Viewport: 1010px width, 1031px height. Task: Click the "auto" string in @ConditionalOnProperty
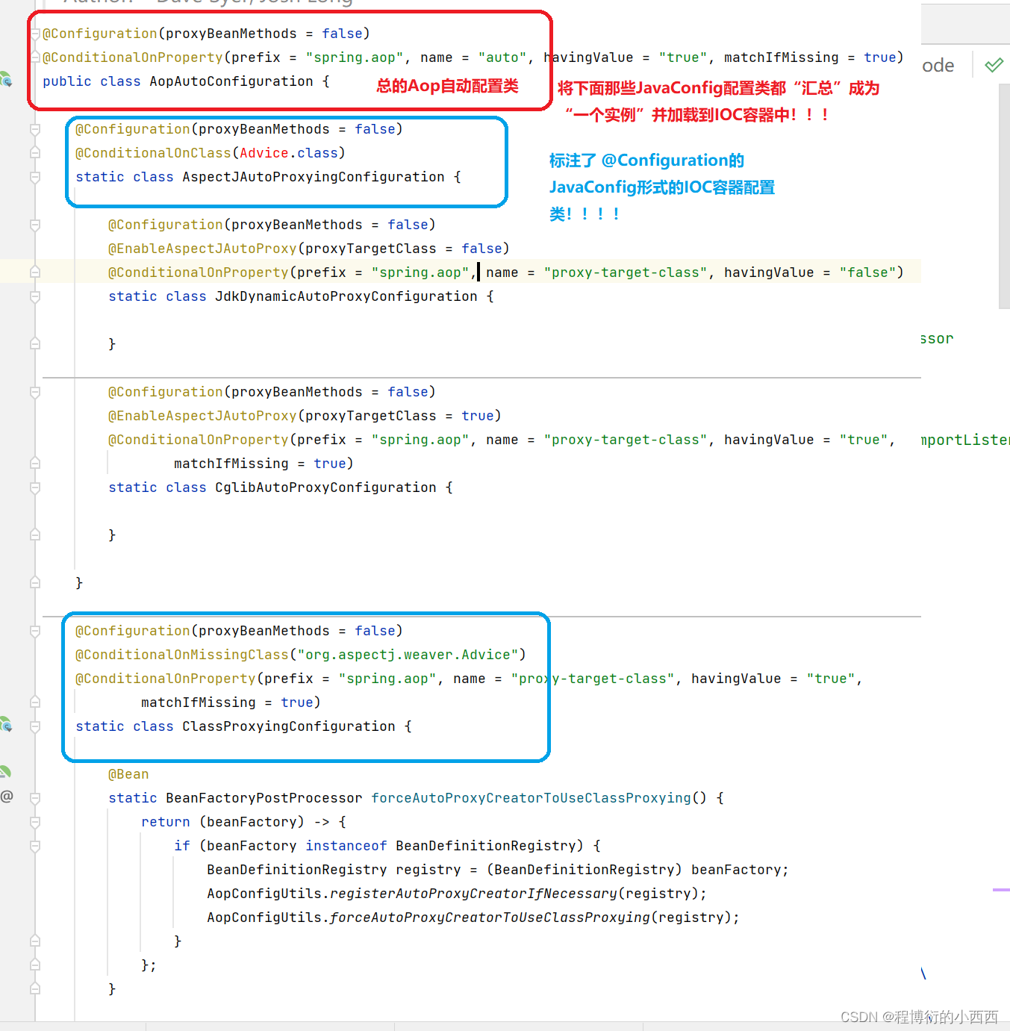pos(502,57)
